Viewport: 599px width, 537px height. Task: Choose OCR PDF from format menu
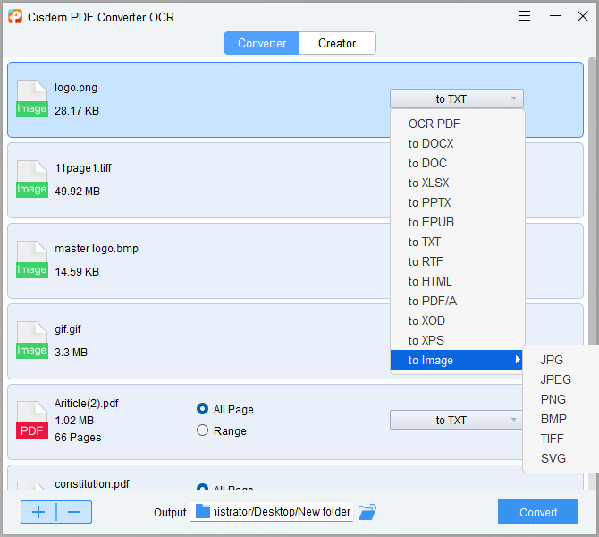pos(457,124)
